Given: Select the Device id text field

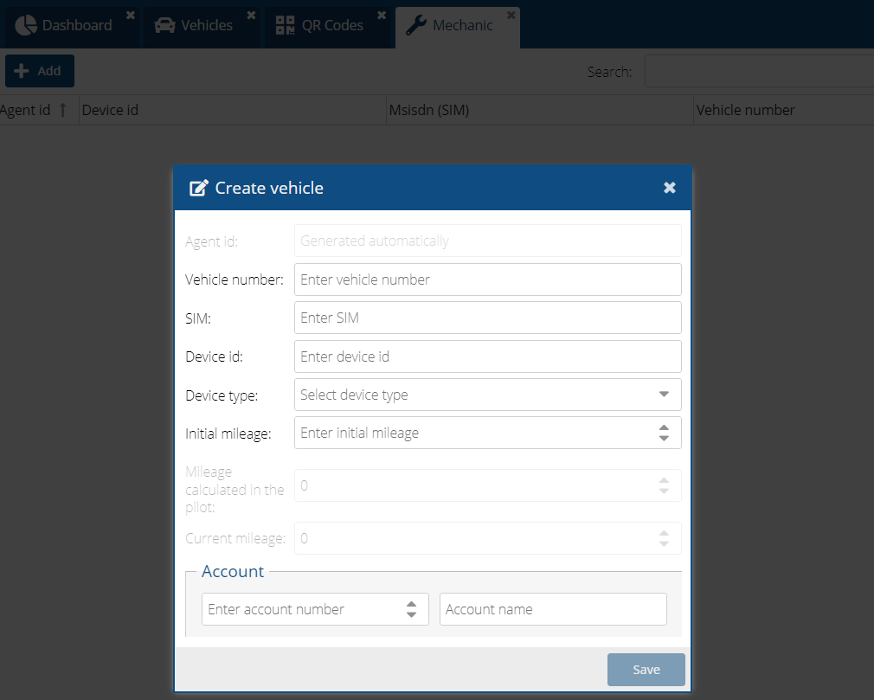Looking at the screenshot, I should (487, 356).
